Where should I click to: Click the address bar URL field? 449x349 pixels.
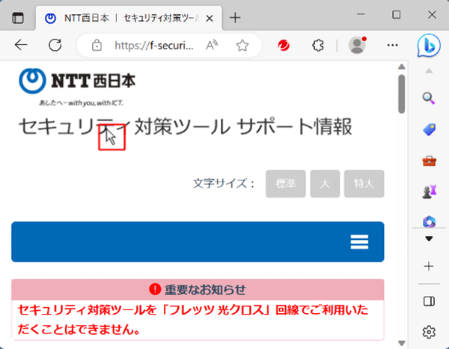tap(153, 46)
